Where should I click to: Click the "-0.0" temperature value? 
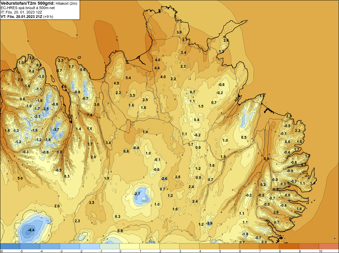pyautogui.click(x=275, y=180)
